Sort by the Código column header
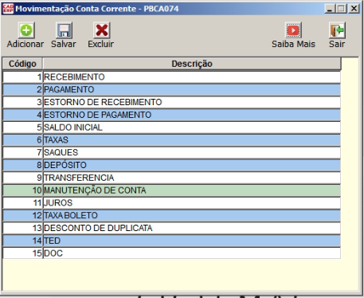The image size is (364, 298). point(22,64)
